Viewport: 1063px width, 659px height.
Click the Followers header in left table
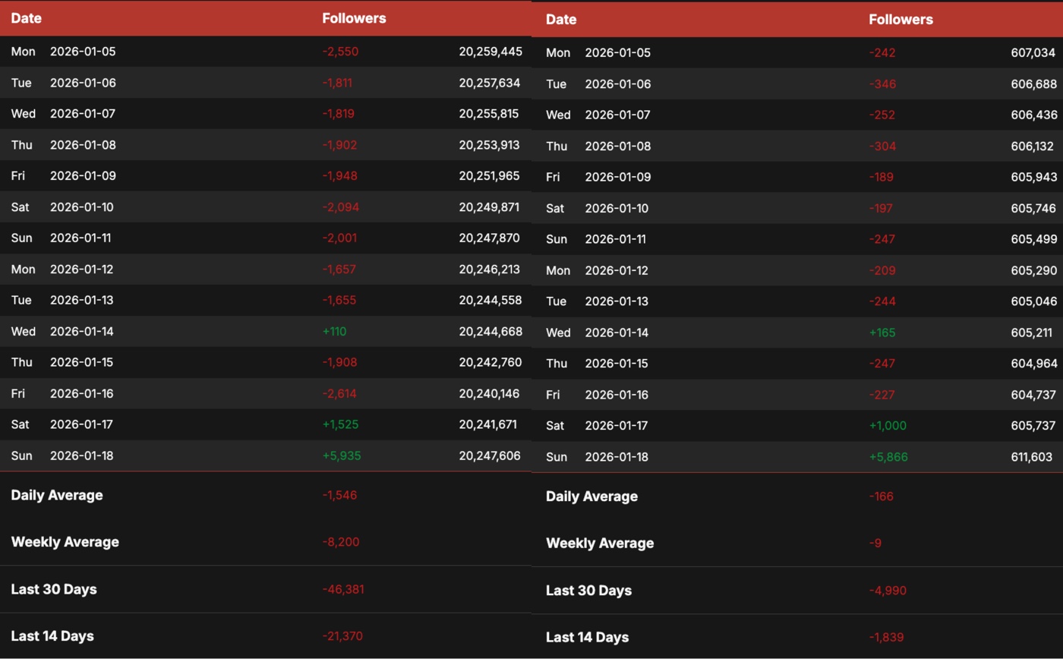tap(354, 18)
